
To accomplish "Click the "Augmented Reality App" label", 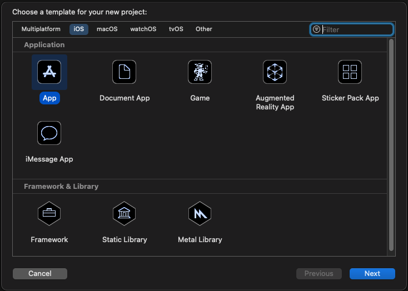I will point(275,103).
